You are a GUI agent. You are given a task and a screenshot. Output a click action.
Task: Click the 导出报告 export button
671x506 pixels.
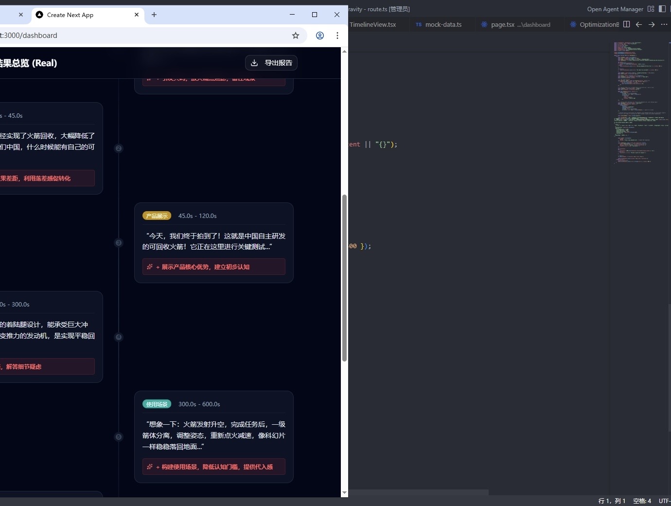(x=271, y=63)
